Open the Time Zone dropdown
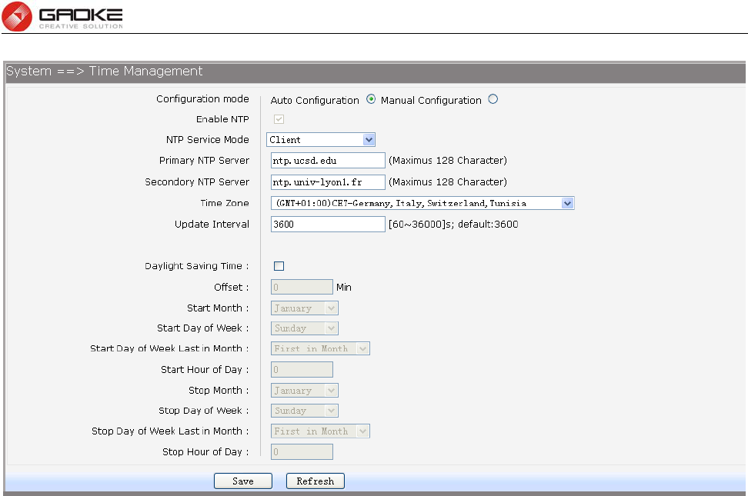The height and width of the screenshot is (496, 748). pos(422,203)
